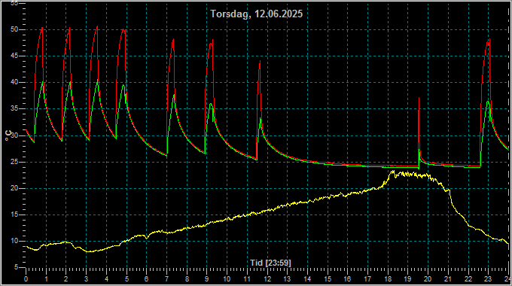The width and height of the screenshot is (512, 286).
Task: Click the red peak at hour 23
Action: point(489,39)
